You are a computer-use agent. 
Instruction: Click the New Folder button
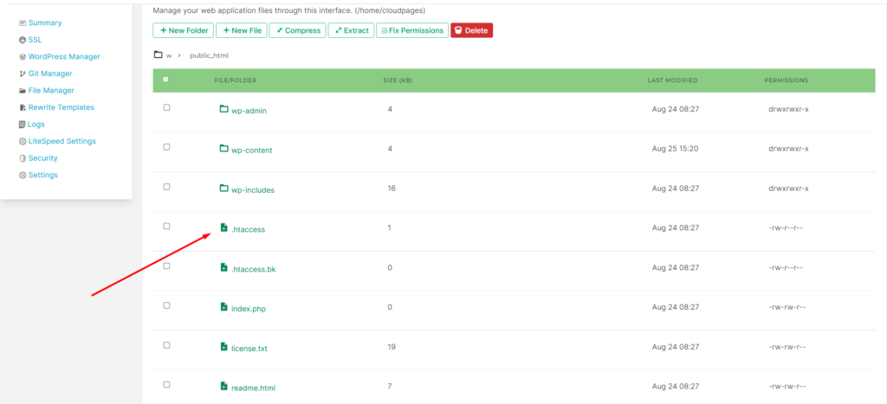coord(184,30)
